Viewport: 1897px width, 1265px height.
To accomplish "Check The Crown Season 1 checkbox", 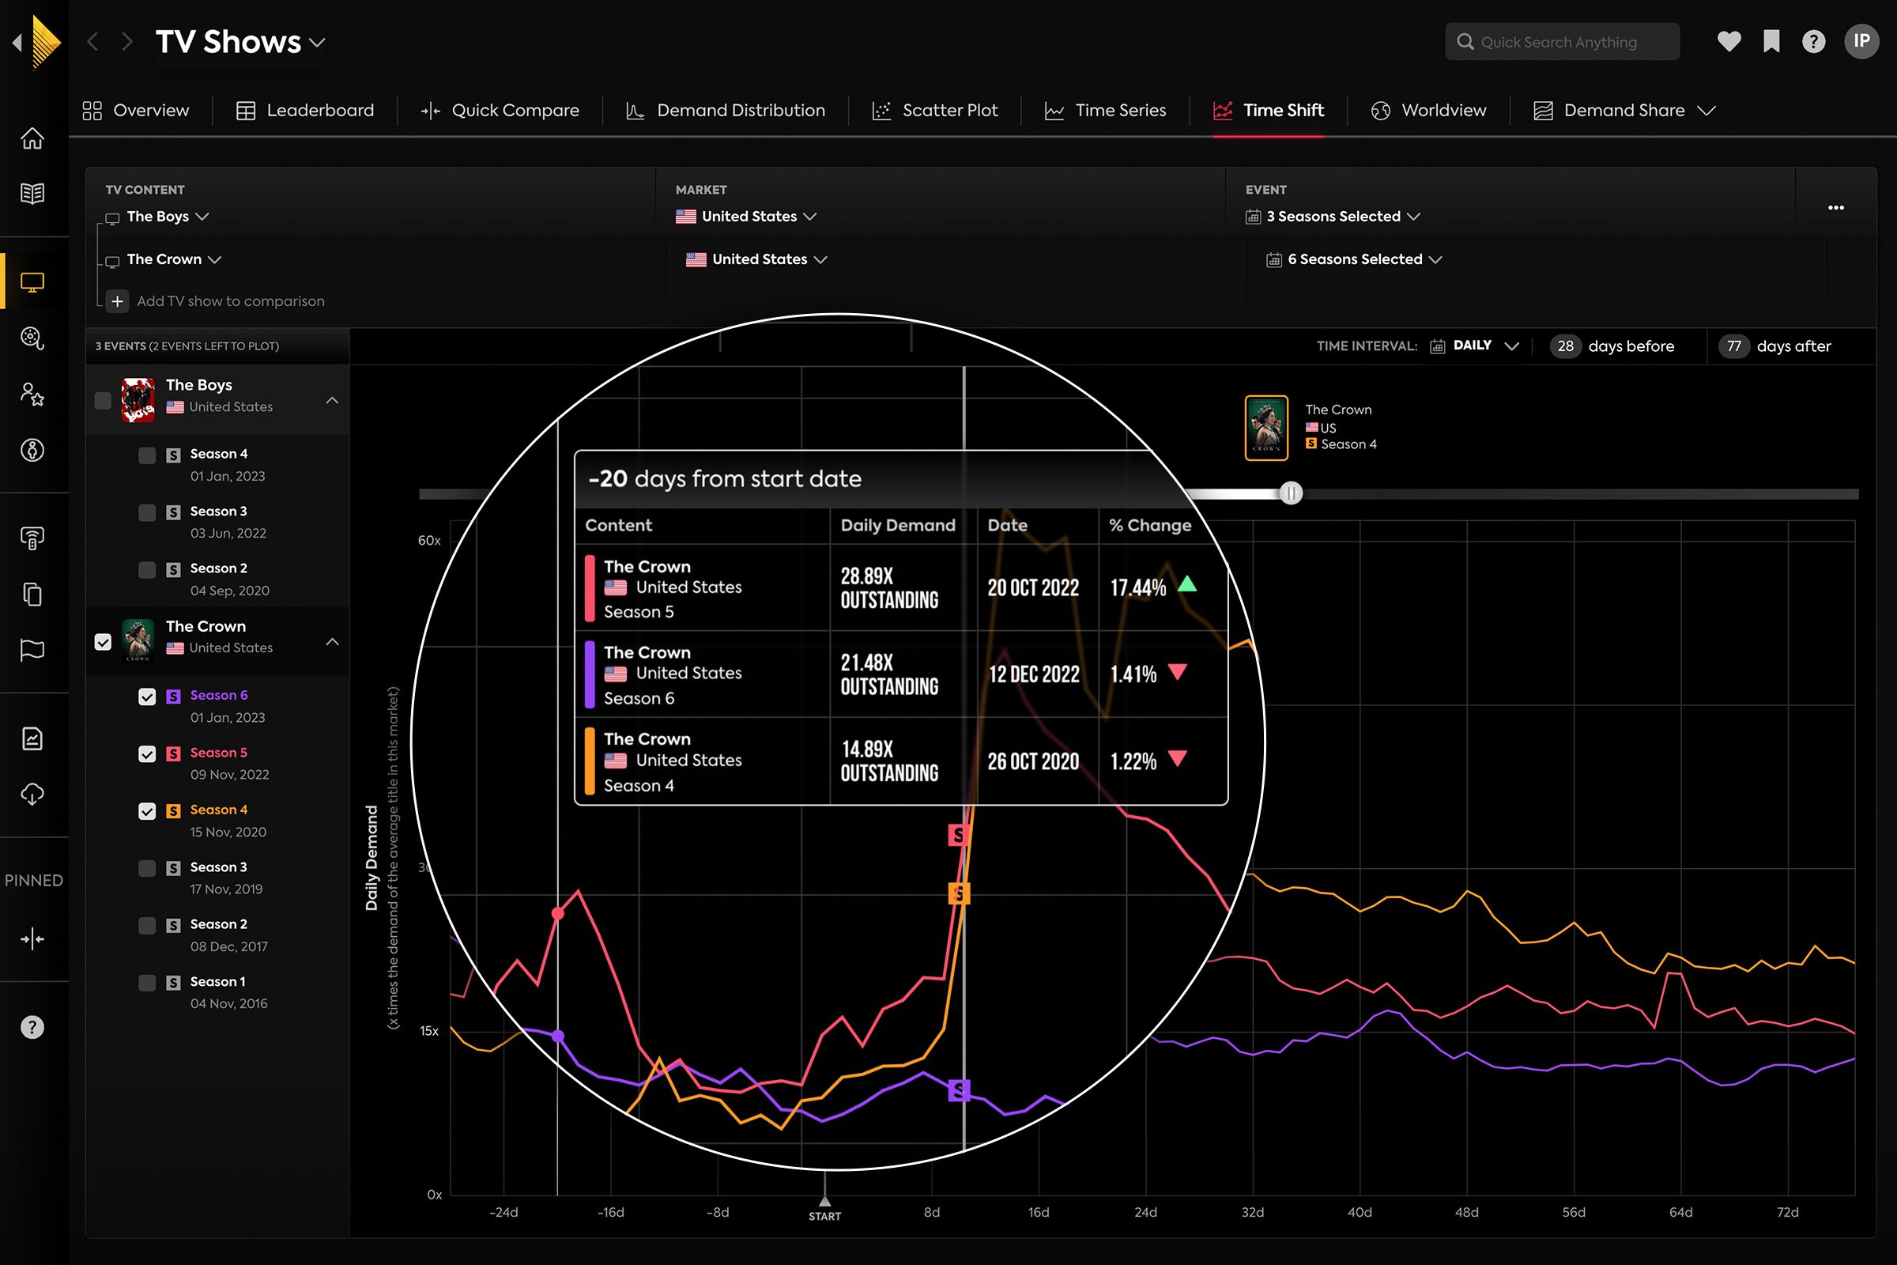I will pos(147,984).
